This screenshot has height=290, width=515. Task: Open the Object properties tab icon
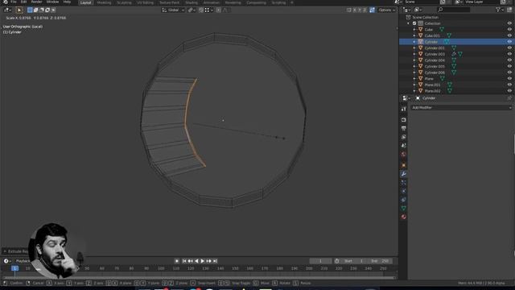click(404, 165)
